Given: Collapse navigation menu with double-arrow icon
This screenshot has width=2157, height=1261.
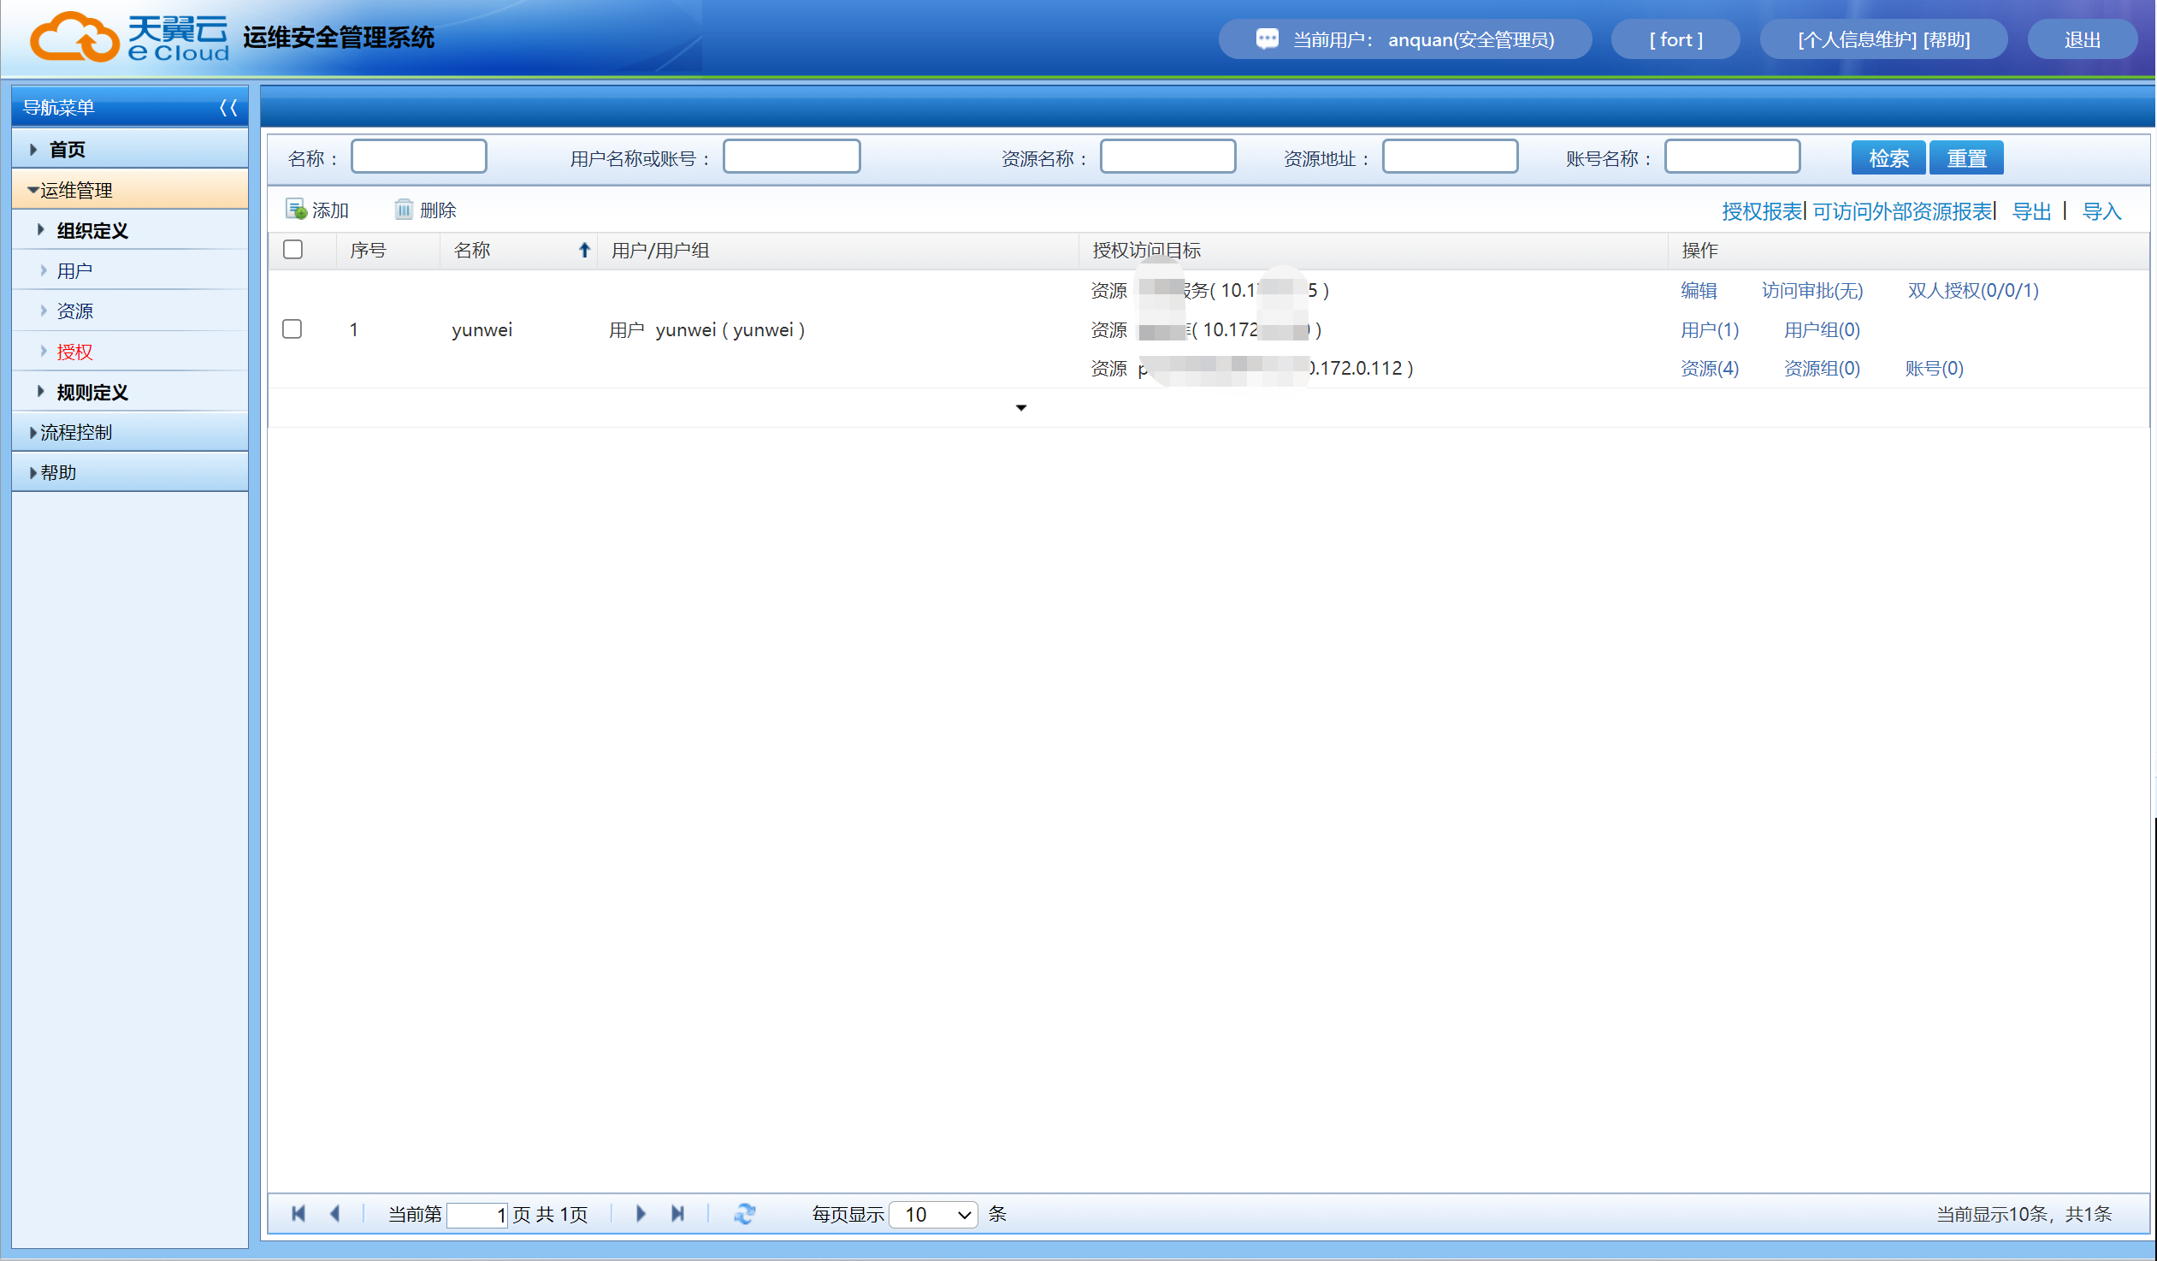Looking at the screenshot, I should [228, 108].
